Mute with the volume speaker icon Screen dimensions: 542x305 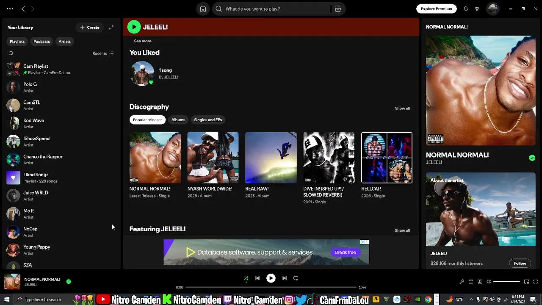click(x=489, y=282)
